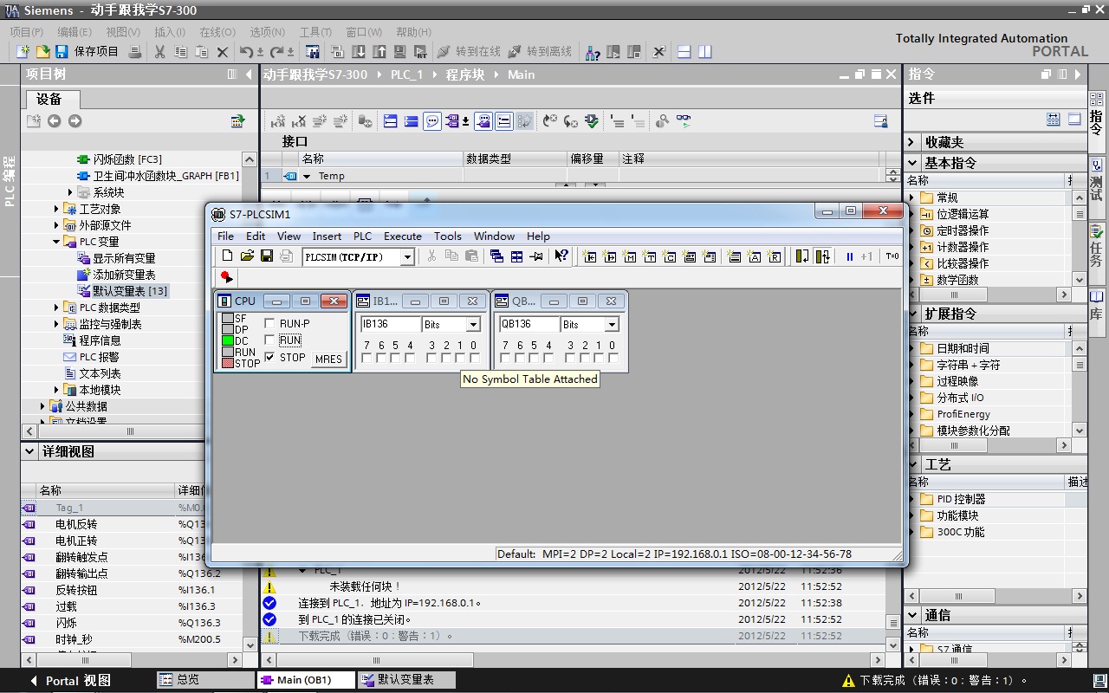This screenshot has height=693, width=1109.
Task: Click the save project disk icon in TIA toolbar
Action: point(63,52)
